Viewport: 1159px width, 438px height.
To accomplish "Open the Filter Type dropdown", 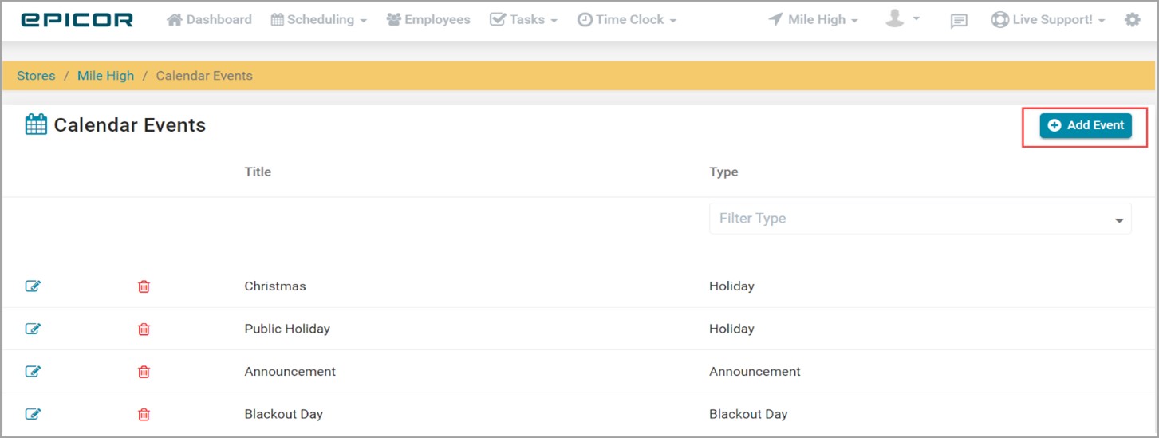I will point(920,219).
